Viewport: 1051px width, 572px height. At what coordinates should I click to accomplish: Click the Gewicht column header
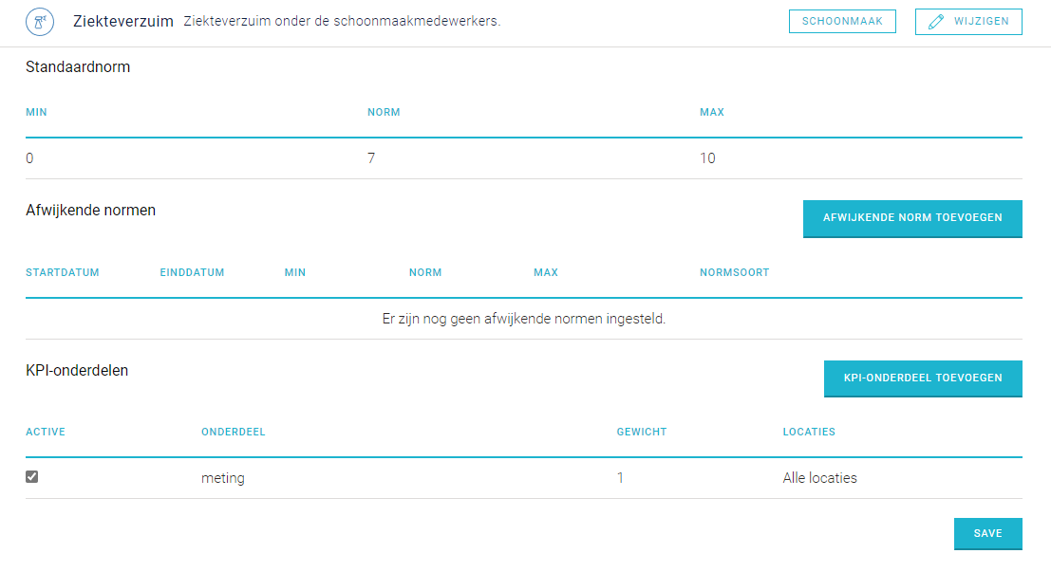642,432
